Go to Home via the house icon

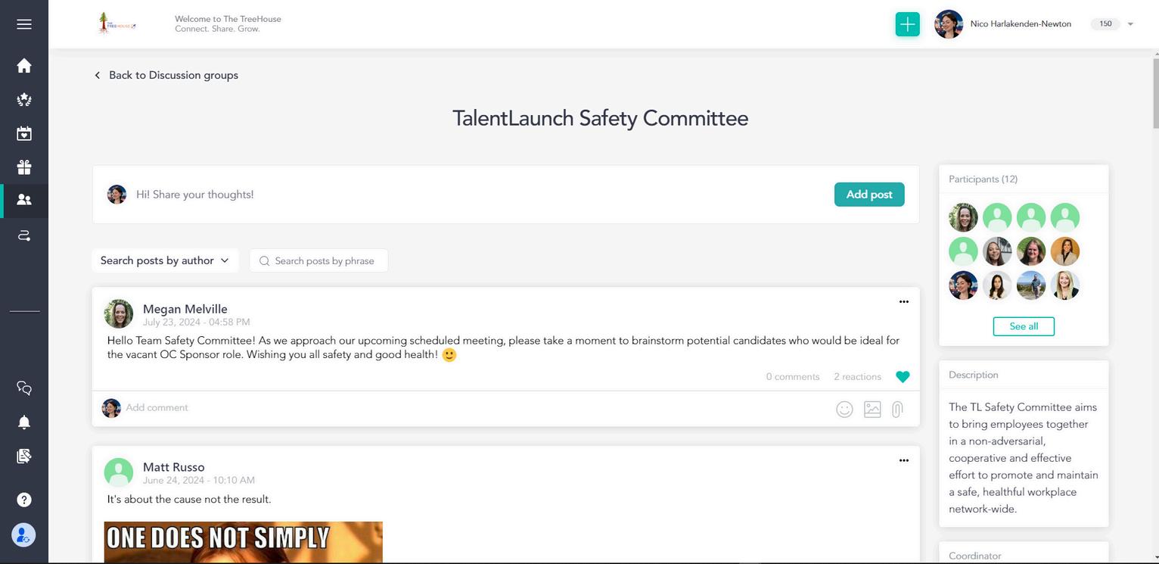click(x=24, y=66)
